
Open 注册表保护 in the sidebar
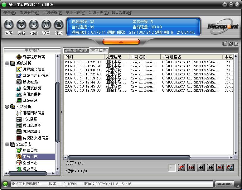click(x=29, y=94)
